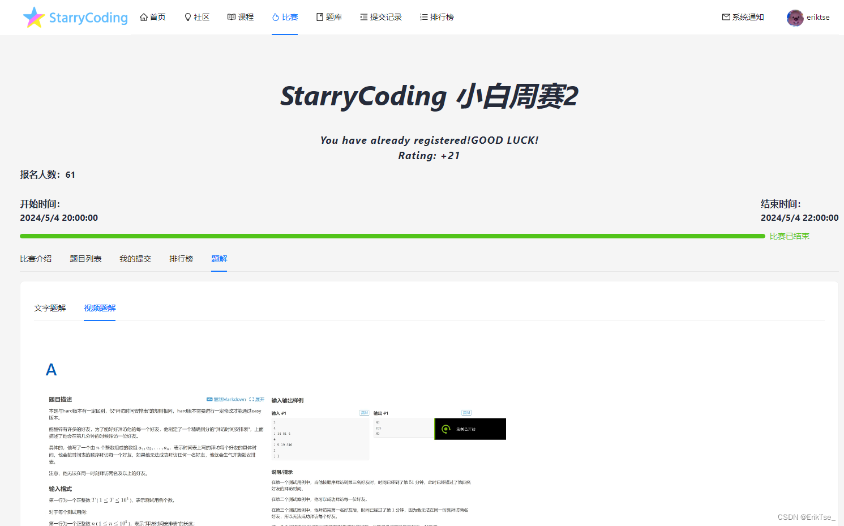Click the 结束时间 label
This screenshot has width=844, height=526.
781,204
